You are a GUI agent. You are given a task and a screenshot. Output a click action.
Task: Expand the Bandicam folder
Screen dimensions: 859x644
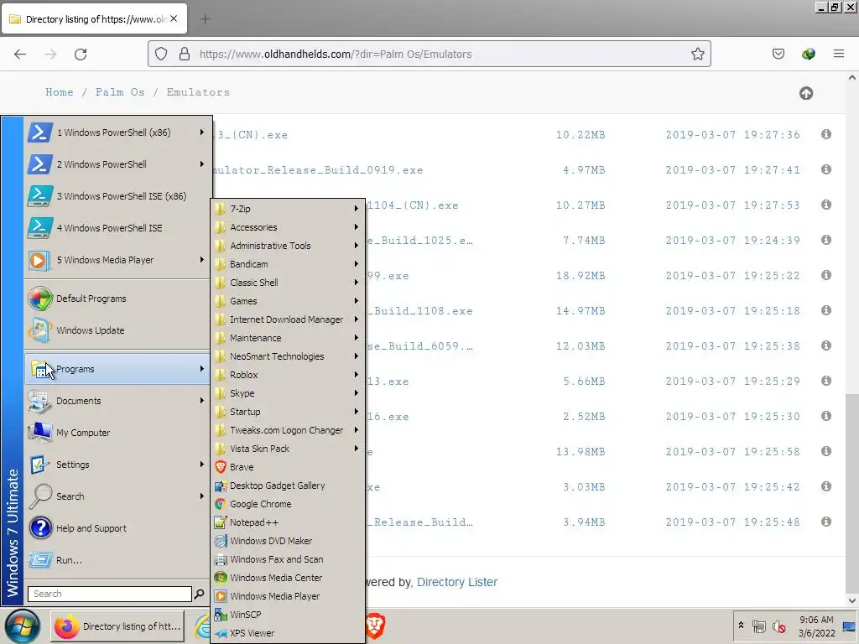point(288,264)
